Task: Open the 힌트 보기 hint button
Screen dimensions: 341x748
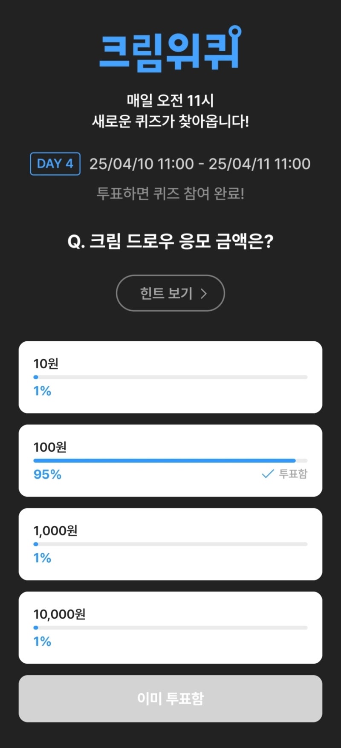Action: pyautogui.click(x=170, y=293)
